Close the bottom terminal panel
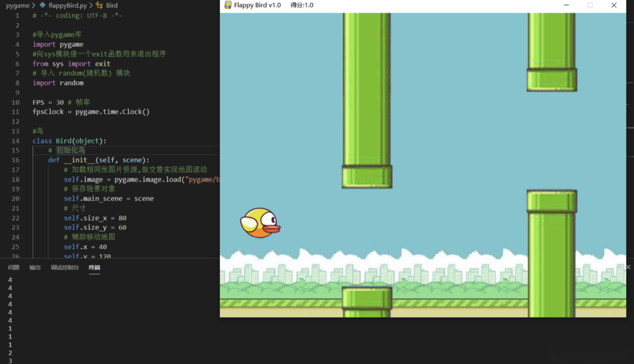The height and width of the screenshot is (364, 634). pyautogui.click(x=628, y=267)
